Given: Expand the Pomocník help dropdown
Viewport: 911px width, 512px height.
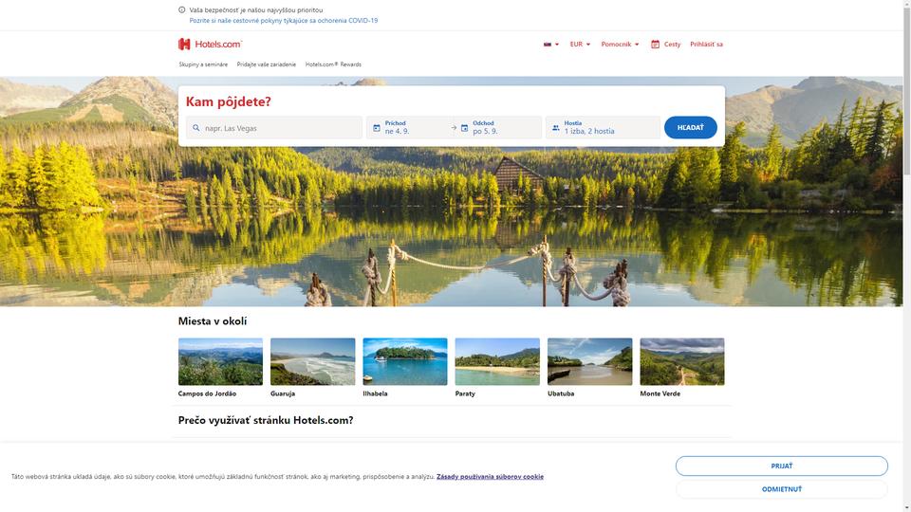Looking at the screenshot, I should pyautogui.click(x=620, y=45).
